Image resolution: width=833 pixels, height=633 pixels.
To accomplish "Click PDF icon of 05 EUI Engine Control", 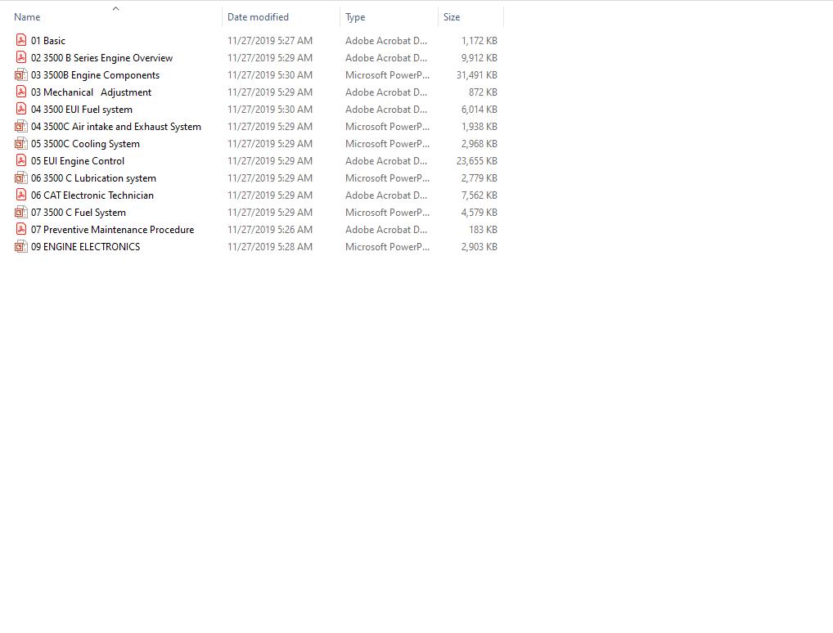I will coord(20,160).
